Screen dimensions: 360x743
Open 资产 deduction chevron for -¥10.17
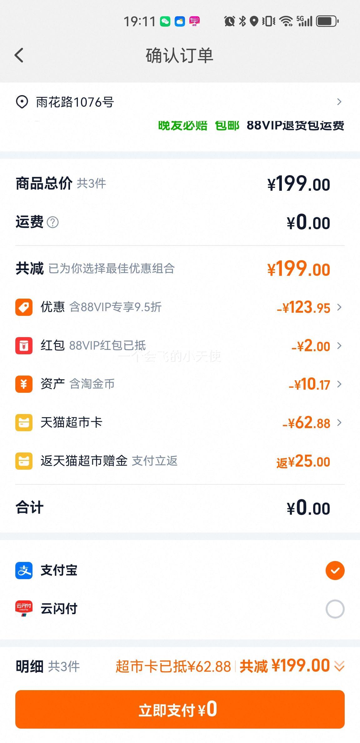339,384
